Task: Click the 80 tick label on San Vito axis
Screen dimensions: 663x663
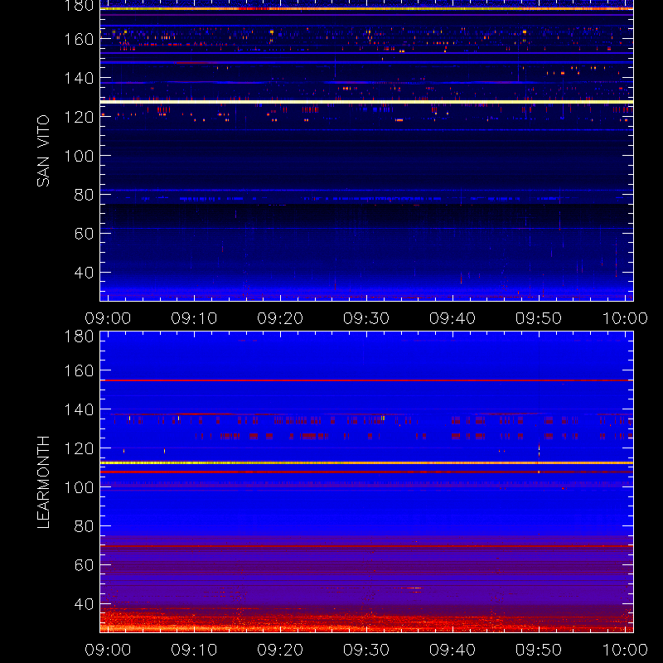Action: [x=84, y=195]
